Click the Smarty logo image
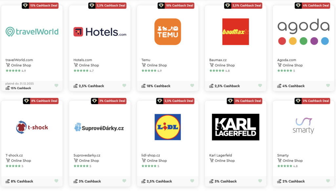Image resolution: width=336 pixels, height=191 pixels. pyautogui.click(x=304, y=126)
